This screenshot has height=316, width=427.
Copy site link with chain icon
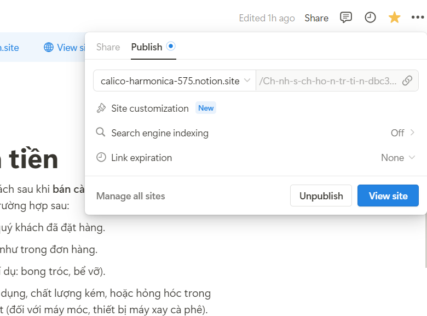click(407, 81)
